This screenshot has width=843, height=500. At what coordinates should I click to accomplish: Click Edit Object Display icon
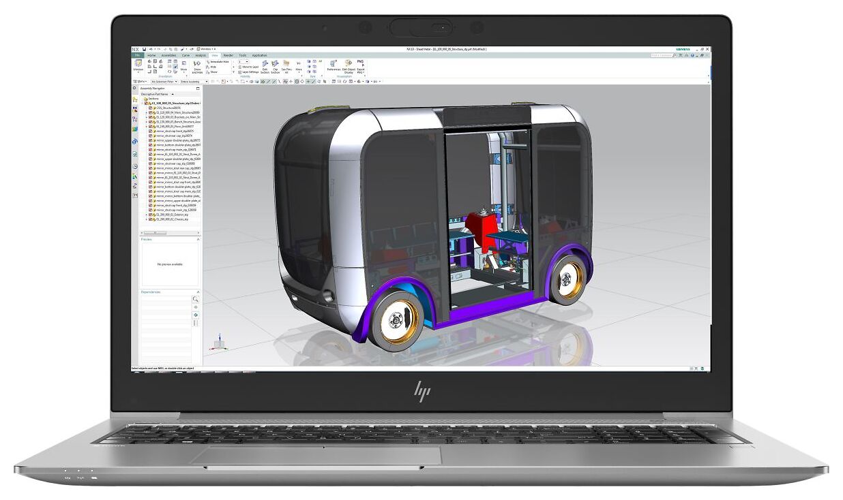pyautogui.click(x=349, y=67)
